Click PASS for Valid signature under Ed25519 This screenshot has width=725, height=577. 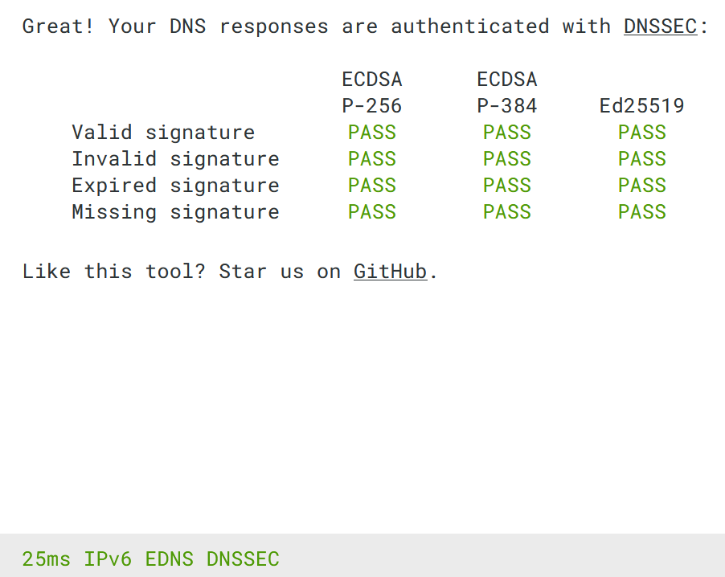pos(641,133)
